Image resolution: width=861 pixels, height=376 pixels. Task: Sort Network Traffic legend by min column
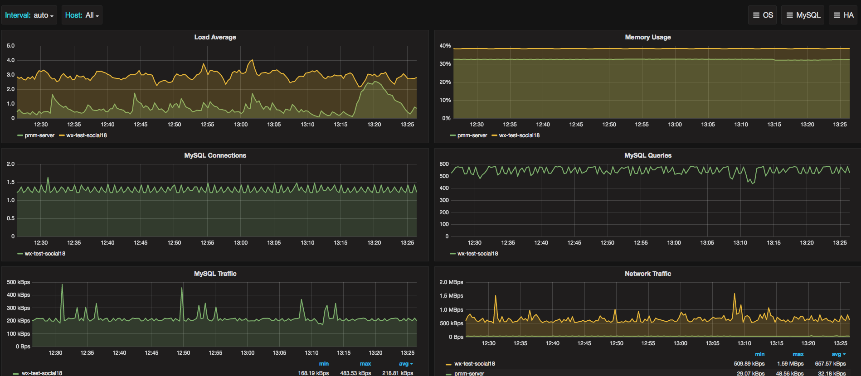click(x=760, y=354)
